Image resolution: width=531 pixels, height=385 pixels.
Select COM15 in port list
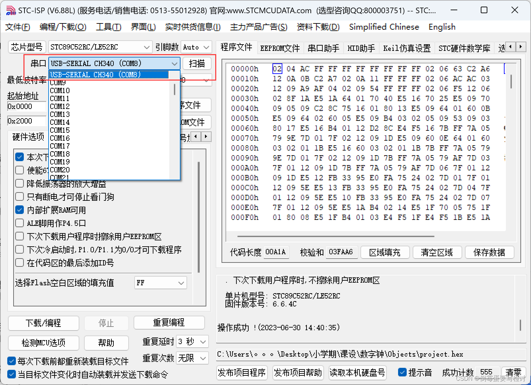60,130
